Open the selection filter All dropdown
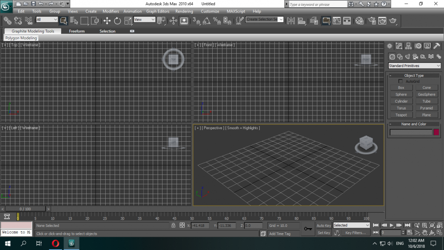Screen dimensions: 444x250 (x=47, y=20)
